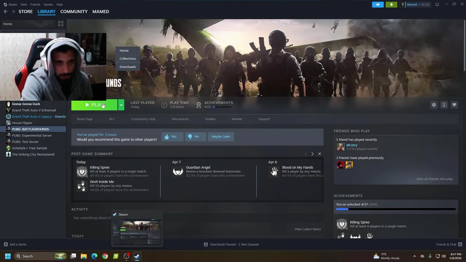
Task: Select Grand Theft Auto V Enhanced
Action: point(33,110)
